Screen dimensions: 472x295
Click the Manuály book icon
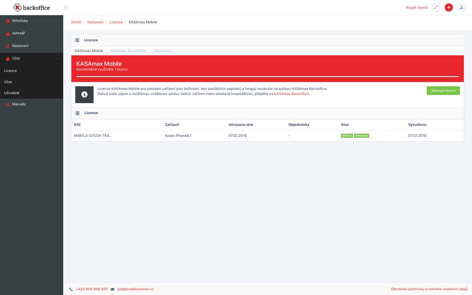pos(8,105)
